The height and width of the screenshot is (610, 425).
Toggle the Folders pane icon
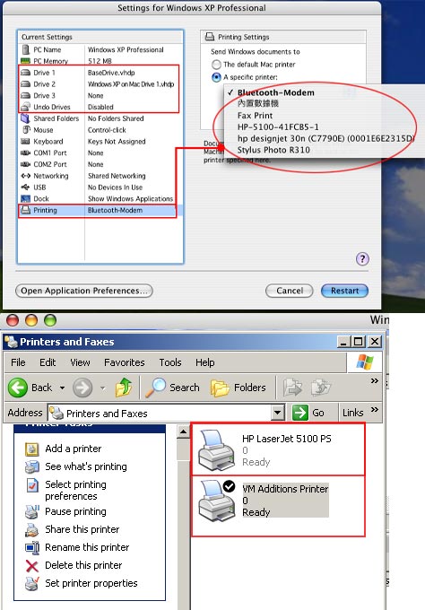220,388
